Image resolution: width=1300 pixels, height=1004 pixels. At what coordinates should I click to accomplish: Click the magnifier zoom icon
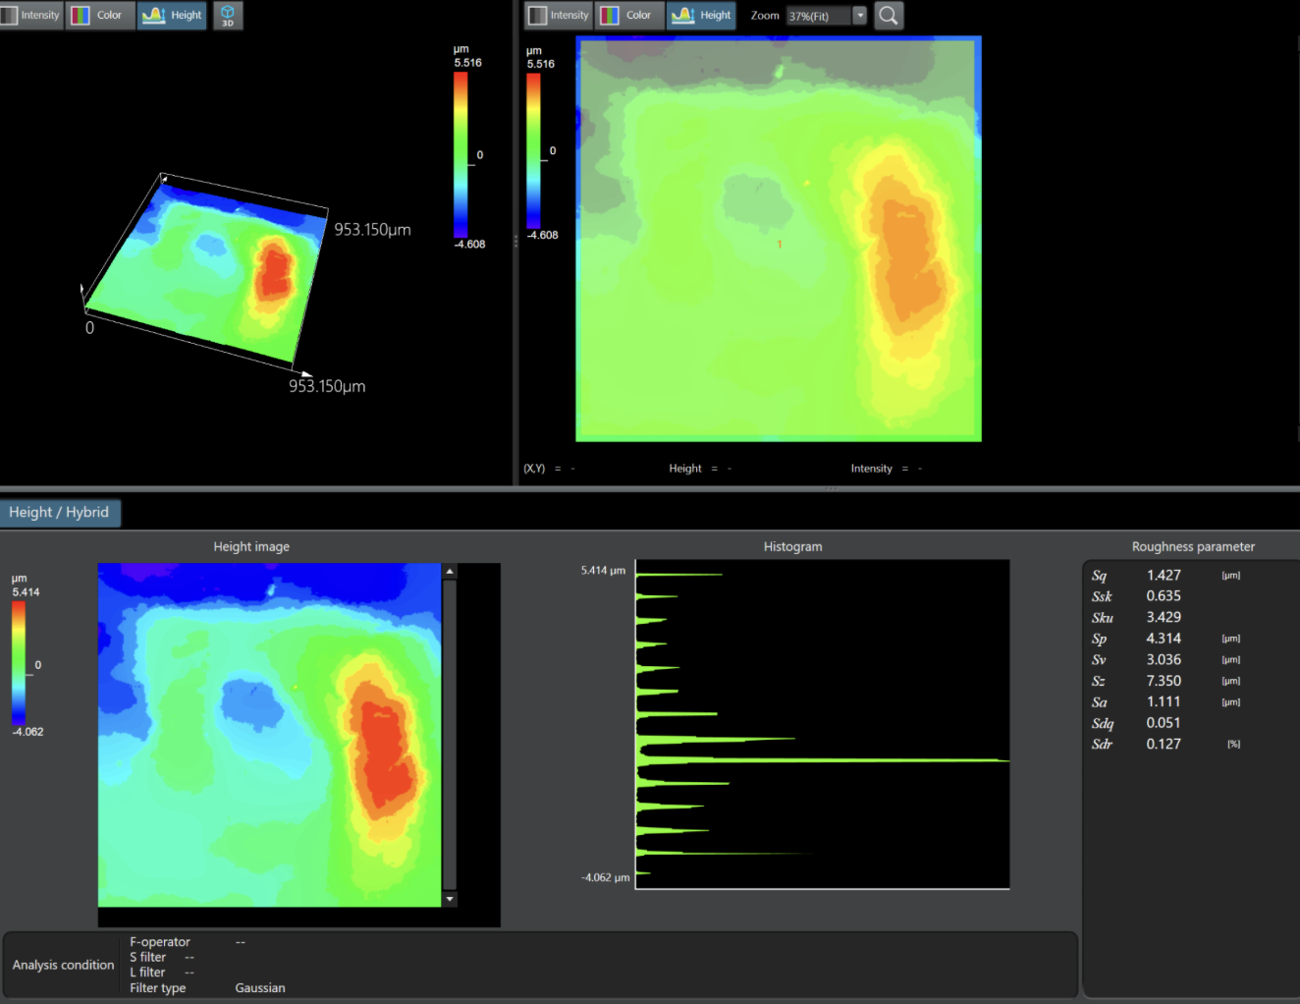click(x=889, y=16)
